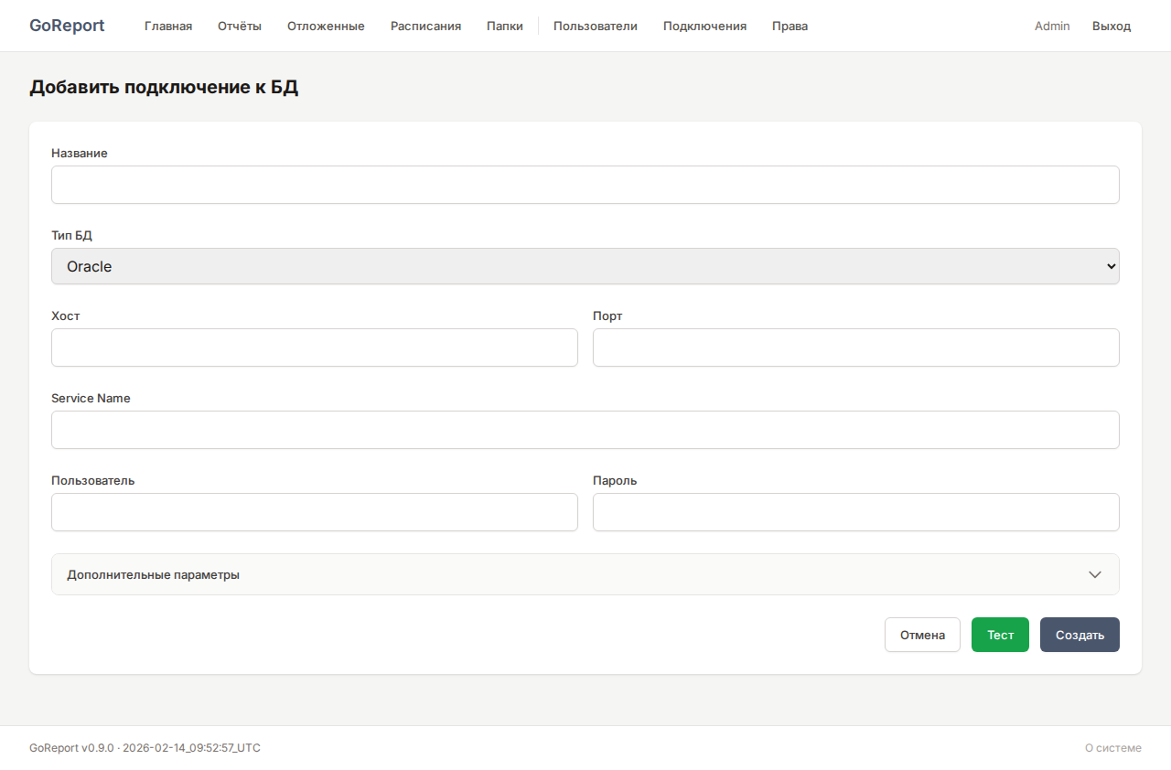Viewport: 1171px width, 770px height.
Task: Navigate to Пользователи
Action: tap(595, 26)
